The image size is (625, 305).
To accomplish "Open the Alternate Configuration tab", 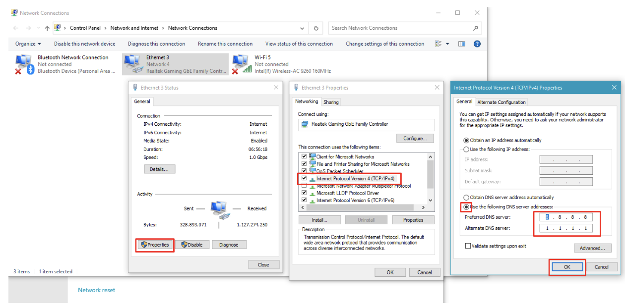I will coord(501,102).
